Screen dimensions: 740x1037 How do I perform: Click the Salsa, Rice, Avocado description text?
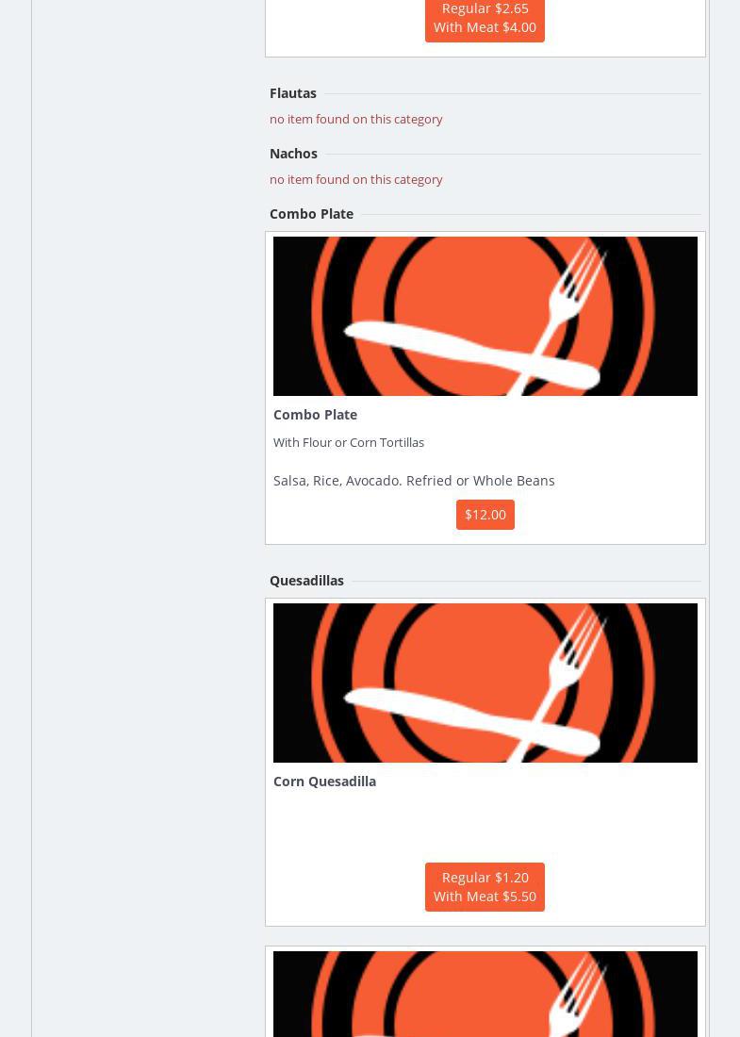pyautogui.click(x=414, y=481)
